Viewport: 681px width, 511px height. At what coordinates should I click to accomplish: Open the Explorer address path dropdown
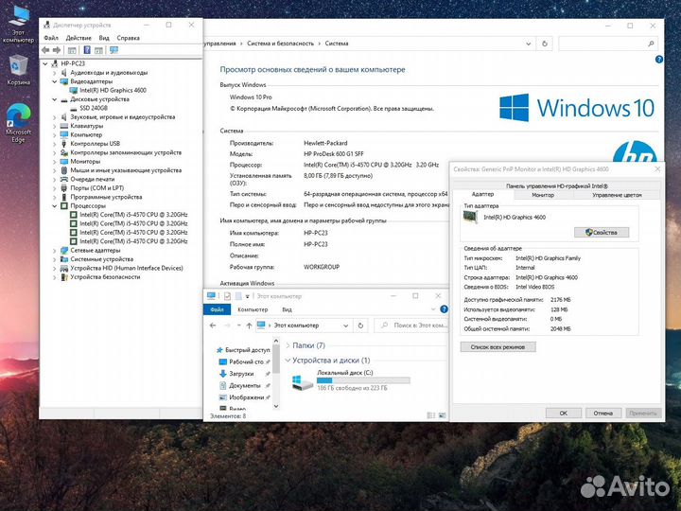pos(346,326)
